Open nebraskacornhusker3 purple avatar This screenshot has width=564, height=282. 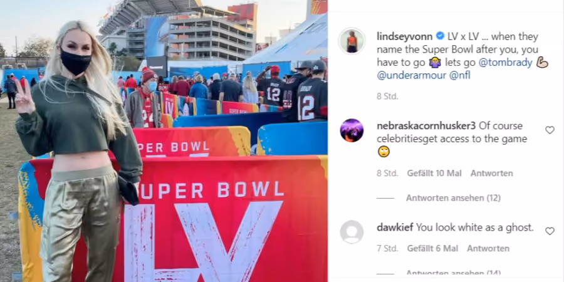click(x=352, y=130)
